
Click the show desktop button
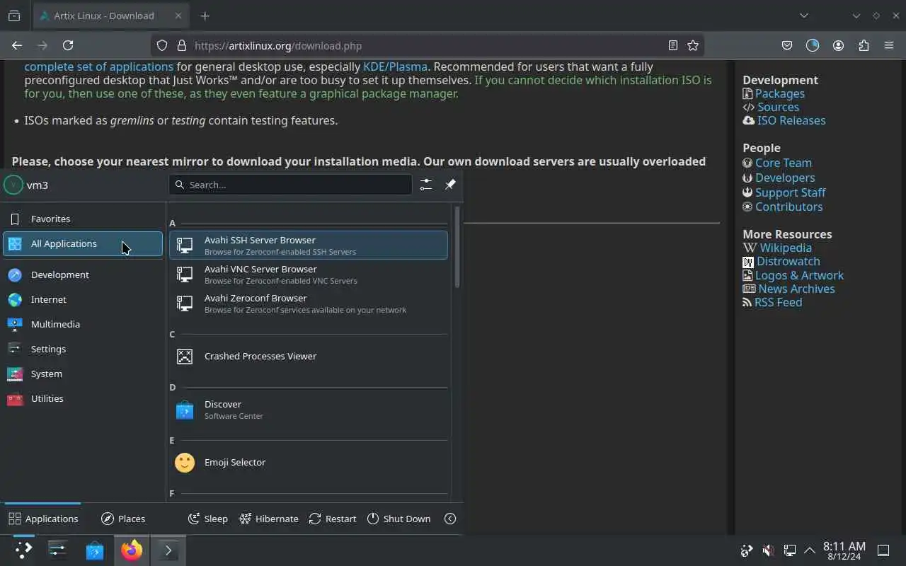883,550
